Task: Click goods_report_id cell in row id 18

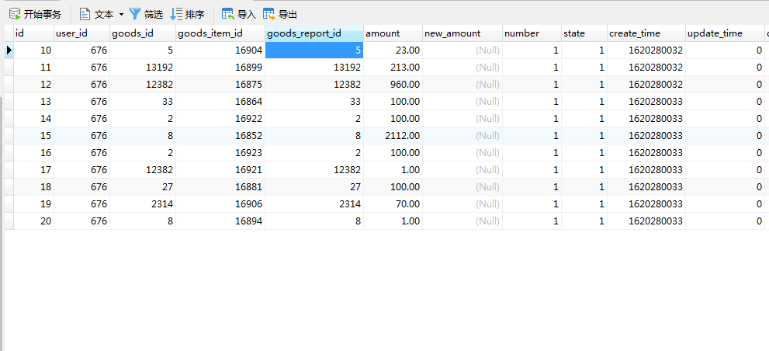Action: point(314,187)
